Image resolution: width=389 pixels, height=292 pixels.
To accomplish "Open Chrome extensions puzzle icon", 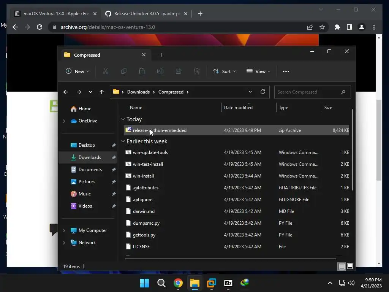I will pyautogui.click(x=337, y=27).
